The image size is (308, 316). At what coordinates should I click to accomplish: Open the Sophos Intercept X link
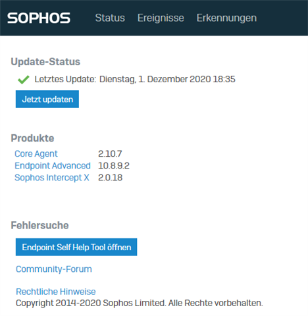tap(52, 178)
